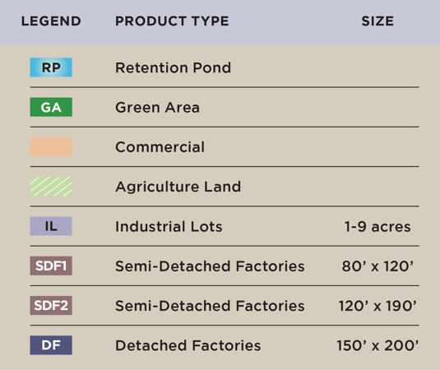Screen dimensions: 440x370
Task: Select the 80' x 120' size value
Action: tap(377, 266)
